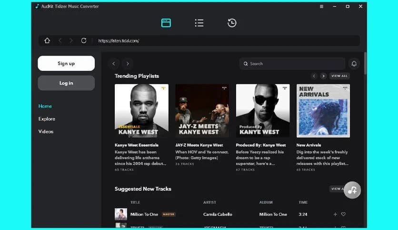This screenshot has width=398, height=230.
Task: Open the Million To One album link
Action: (273, 214)
